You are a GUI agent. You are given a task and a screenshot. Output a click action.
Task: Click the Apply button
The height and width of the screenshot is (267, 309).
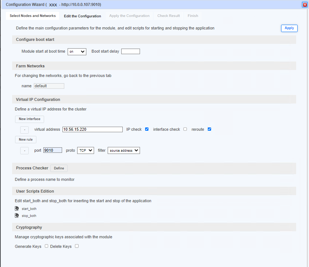(289, 28)
